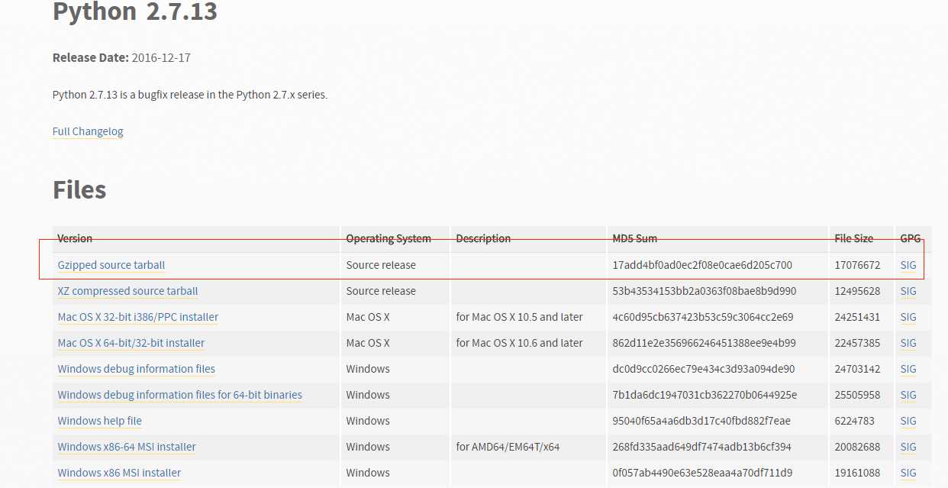Download the Windows help file
This screenshot has width=948, height=488.
coord(100,421)
